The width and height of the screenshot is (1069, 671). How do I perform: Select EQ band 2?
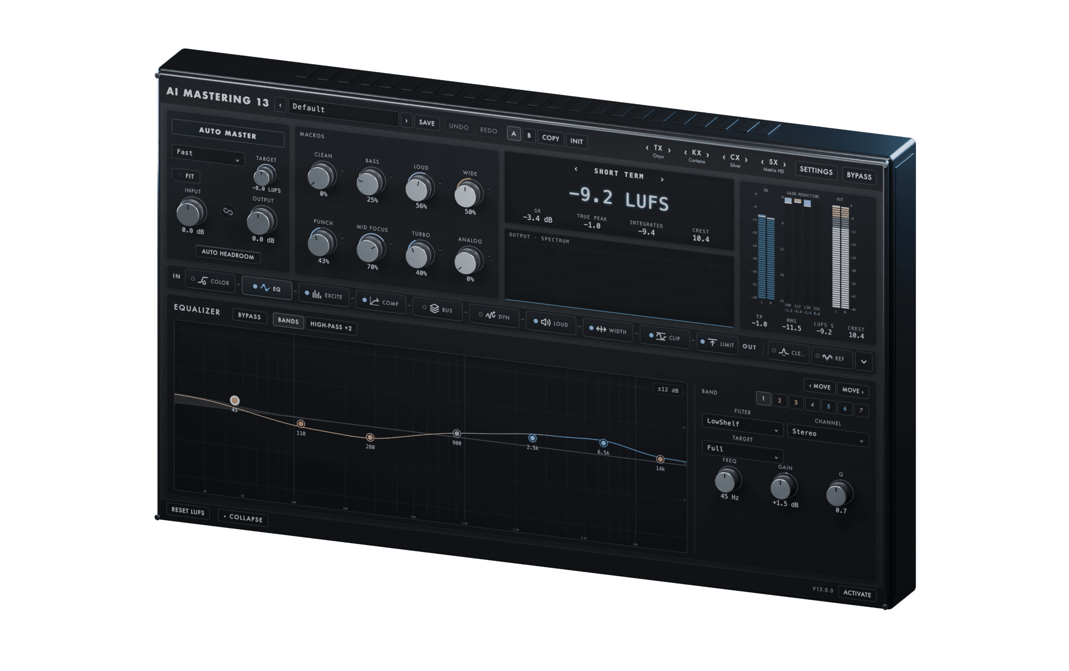[779, 401]
